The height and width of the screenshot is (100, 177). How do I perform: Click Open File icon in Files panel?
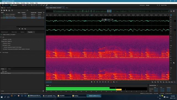coord(2,11)
